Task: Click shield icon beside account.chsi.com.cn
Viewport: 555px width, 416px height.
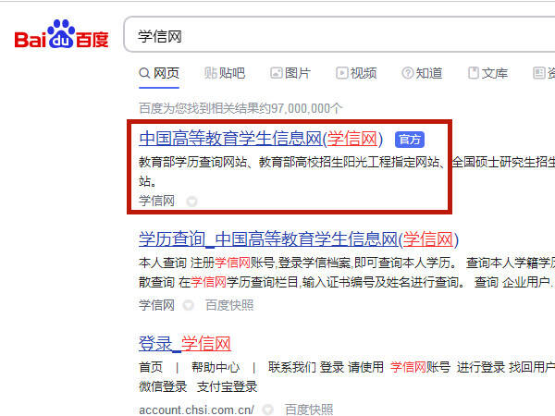Action: pyautogui.click(x=268, y=410)
